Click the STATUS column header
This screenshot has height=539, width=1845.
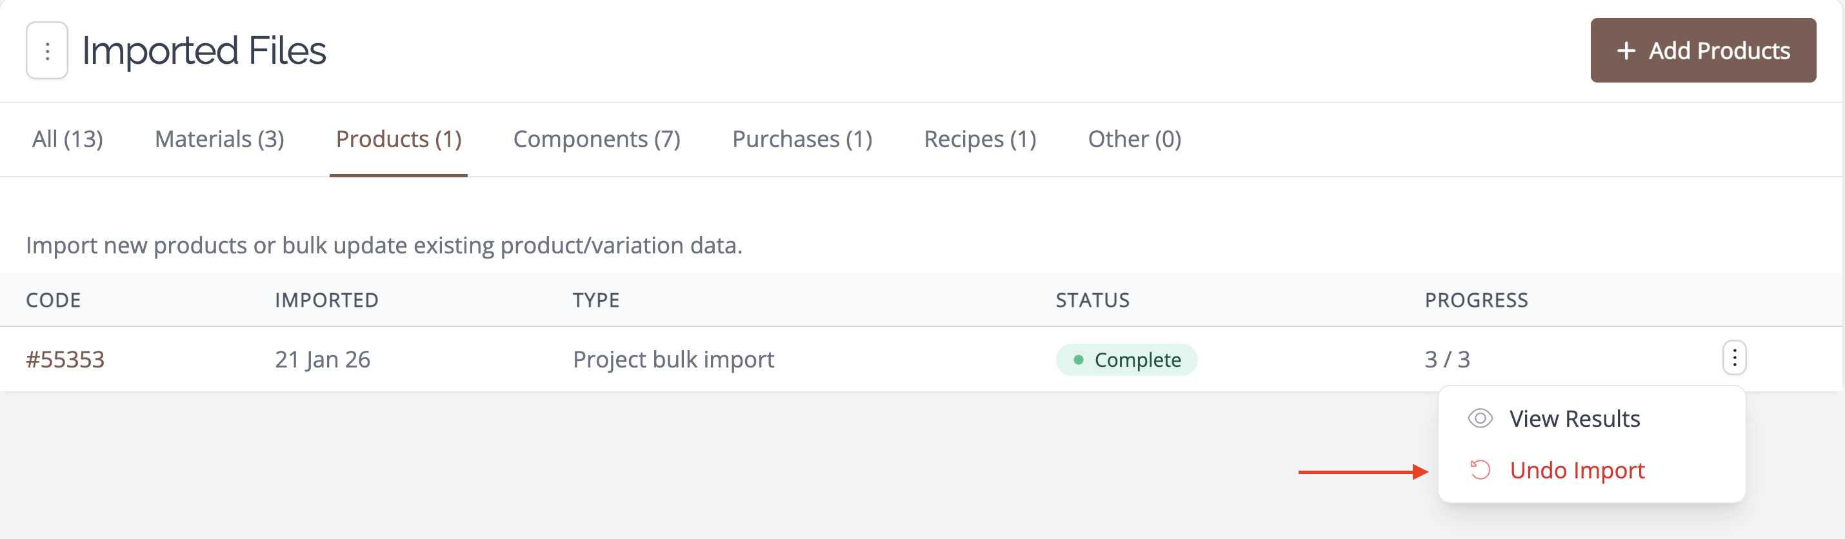pyautogui.click(x=1092, y=300)
